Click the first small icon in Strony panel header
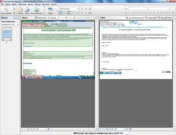 (14, 18)
